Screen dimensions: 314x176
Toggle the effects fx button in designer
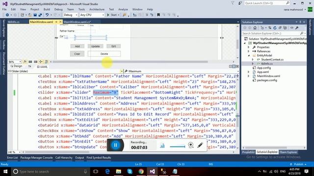tap(25, 62)
